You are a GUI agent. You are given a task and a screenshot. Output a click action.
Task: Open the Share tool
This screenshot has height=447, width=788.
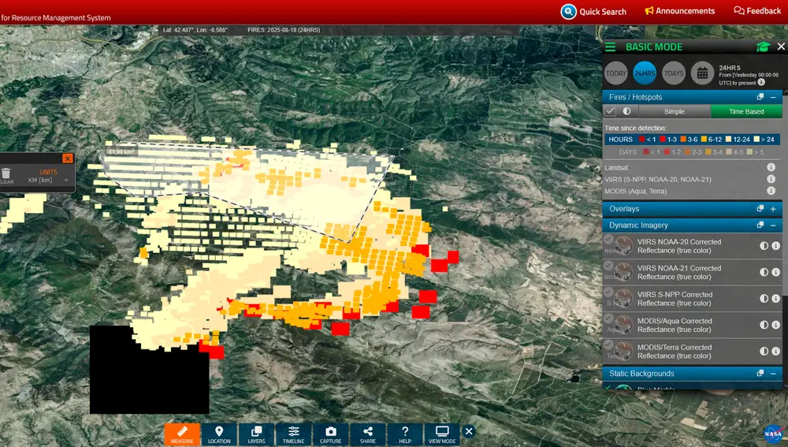(x=368, y=434)
